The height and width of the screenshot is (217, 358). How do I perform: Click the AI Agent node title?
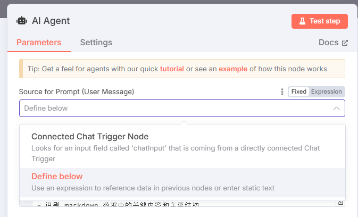[x=51, y=21]
